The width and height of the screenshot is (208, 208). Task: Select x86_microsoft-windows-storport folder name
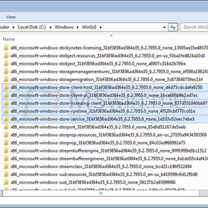[x=98, y=127]
